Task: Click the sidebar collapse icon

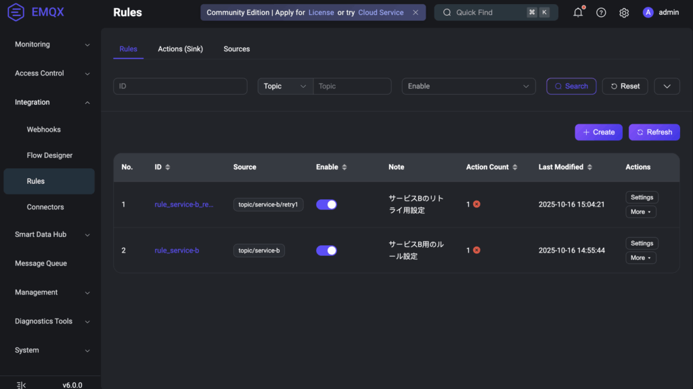Action: coord(22,385)
